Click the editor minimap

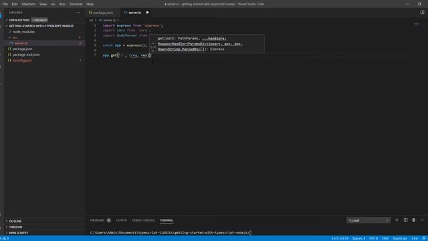click(417, 24)
